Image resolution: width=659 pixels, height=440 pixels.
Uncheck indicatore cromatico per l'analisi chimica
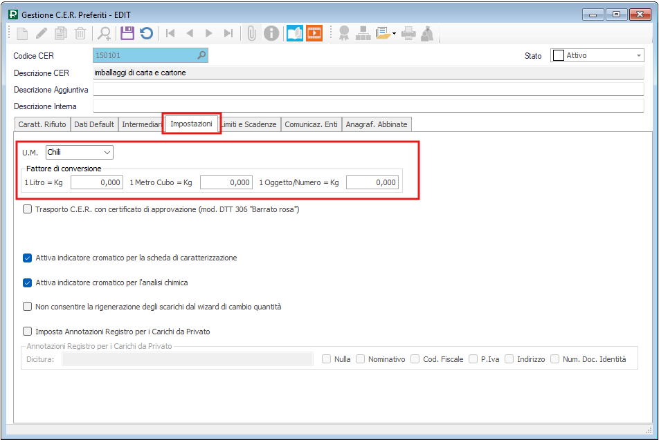click(x=28, y=283)
